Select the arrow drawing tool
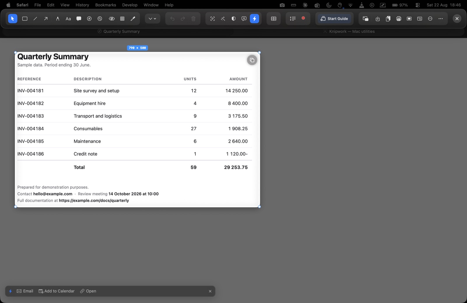Screen dimensions: 467x303 coord(46,19)
